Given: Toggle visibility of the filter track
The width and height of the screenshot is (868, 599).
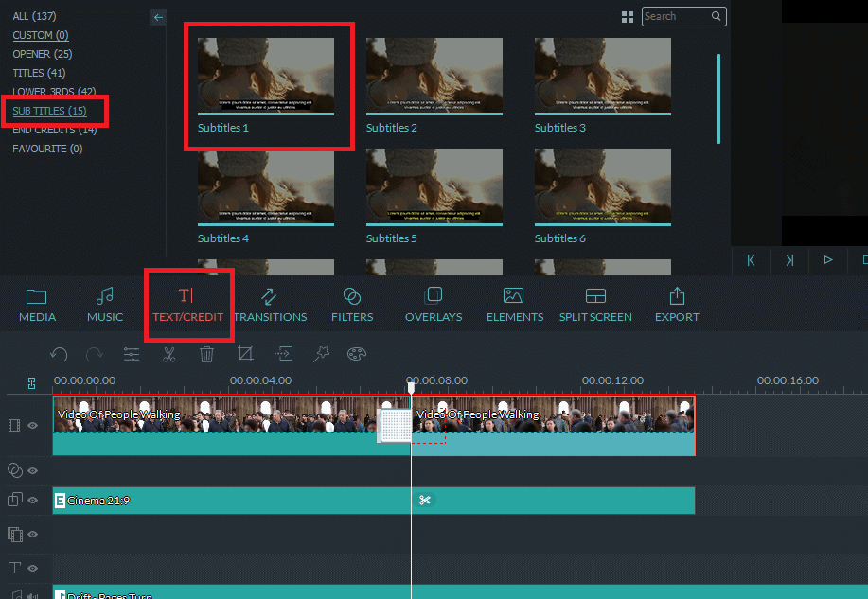Looking at the screenshot, I should tap(33, 470).
